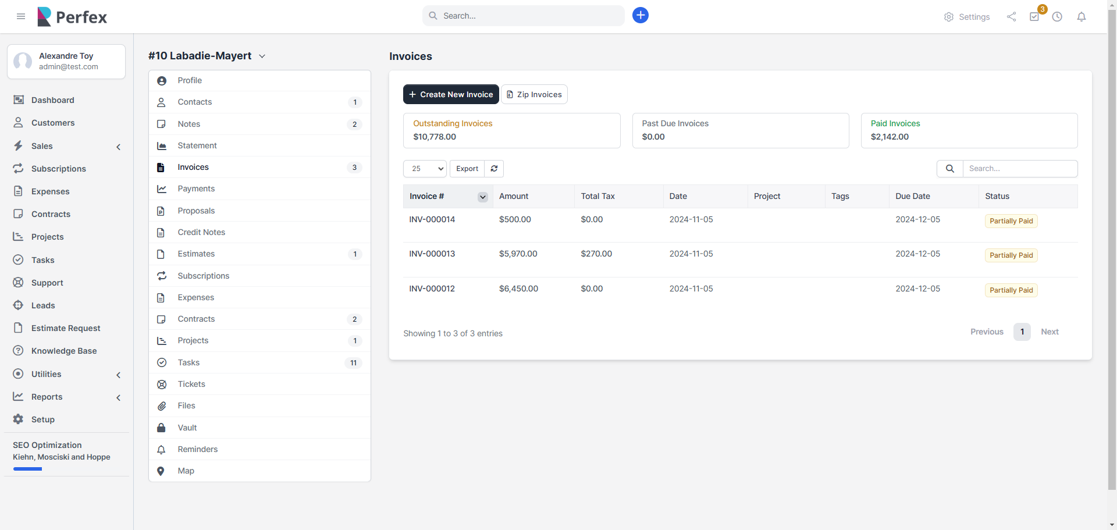
Task: Click the share icon in top bar
Action: [x=1011, y=17]
